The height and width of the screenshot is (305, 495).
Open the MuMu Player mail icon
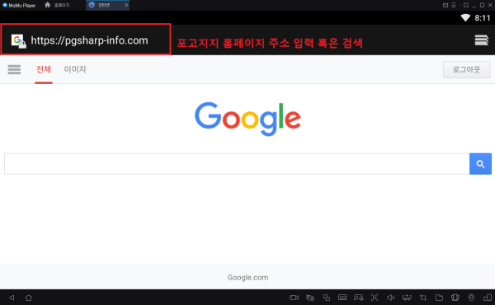tap(445, 5)
